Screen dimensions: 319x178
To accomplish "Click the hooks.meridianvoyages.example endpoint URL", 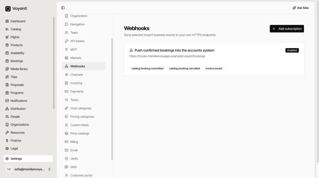I will (x=167, y=56).
